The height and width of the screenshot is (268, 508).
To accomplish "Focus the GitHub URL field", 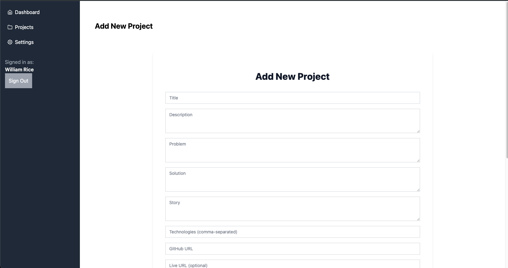I will tap(292, 249).
